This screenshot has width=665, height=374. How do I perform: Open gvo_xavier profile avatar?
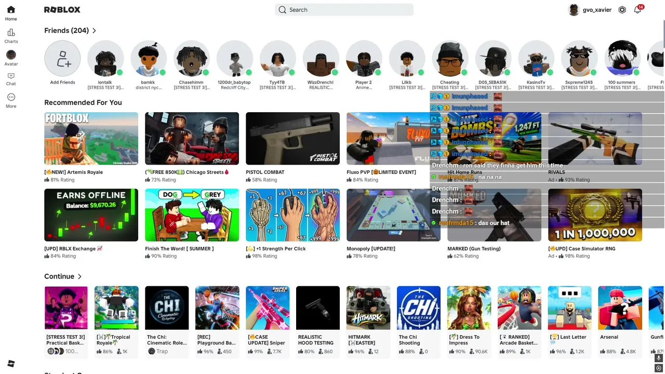pos(574,10)
